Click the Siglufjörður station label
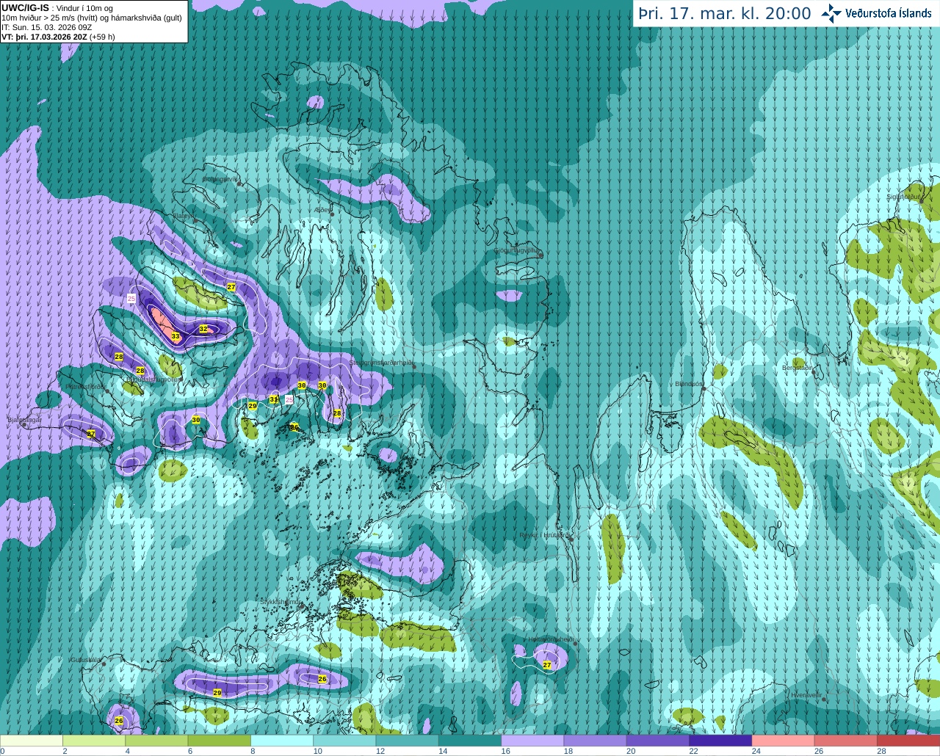Viewport: 940px width, 756px height. coord(903,197)
